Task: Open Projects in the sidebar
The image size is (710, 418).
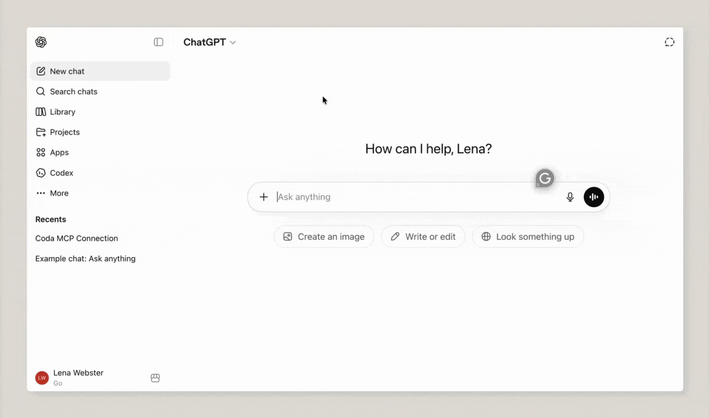Action: click(x=100, y=132)
